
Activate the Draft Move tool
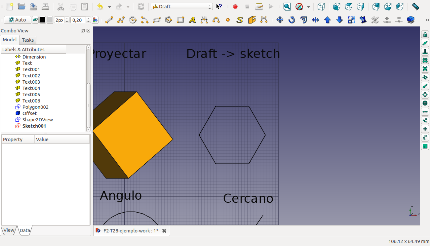(280, 20)
